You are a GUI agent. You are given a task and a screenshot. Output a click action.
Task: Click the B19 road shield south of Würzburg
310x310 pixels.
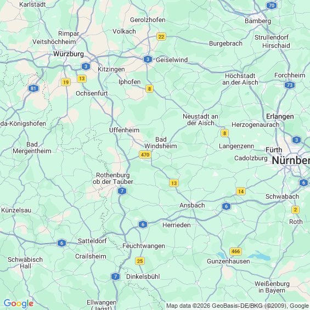click(x=66, y=82)
